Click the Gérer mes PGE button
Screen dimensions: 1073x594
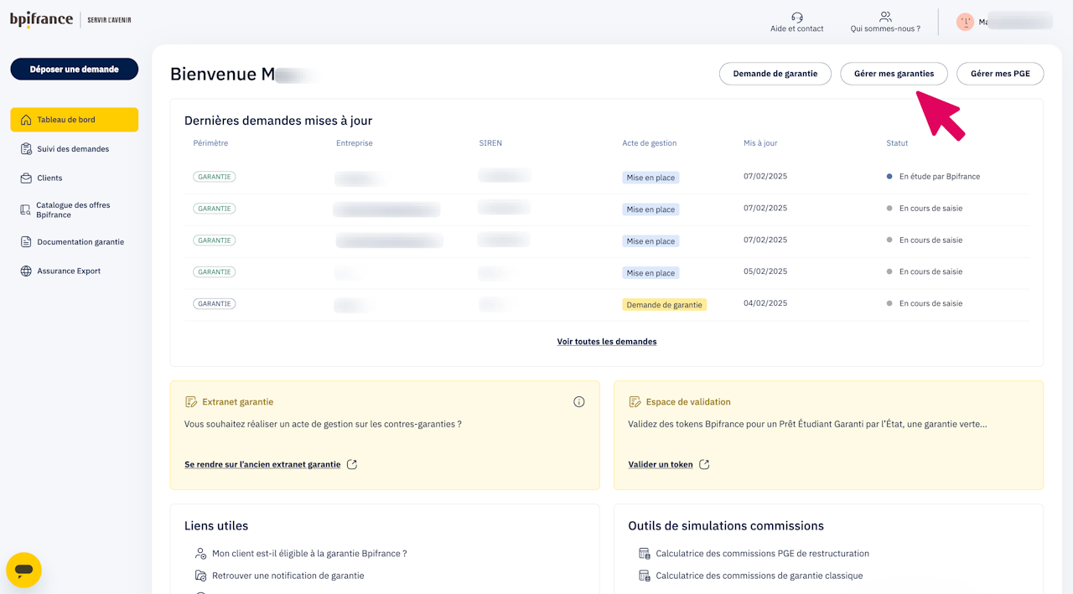[x=1000, y=74]
